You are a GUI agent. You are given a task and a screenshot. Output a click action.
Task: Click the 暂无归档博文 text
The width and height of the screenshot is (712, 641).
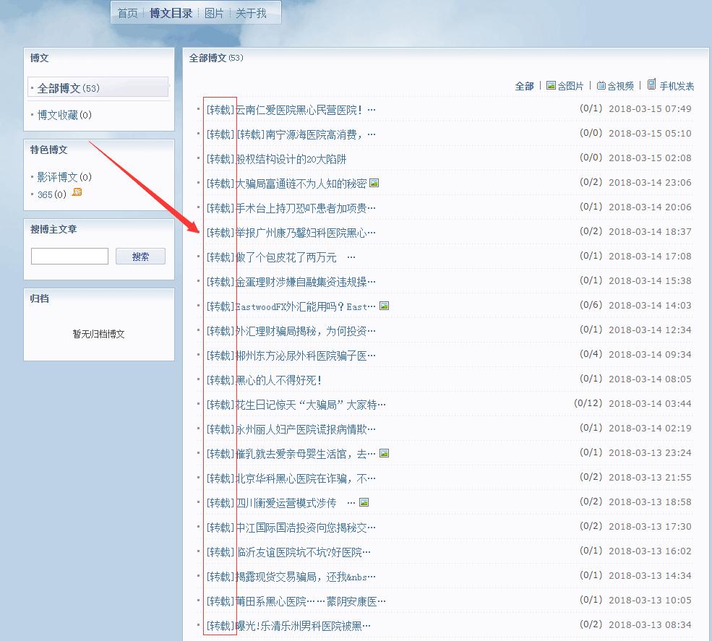[98, 334]
